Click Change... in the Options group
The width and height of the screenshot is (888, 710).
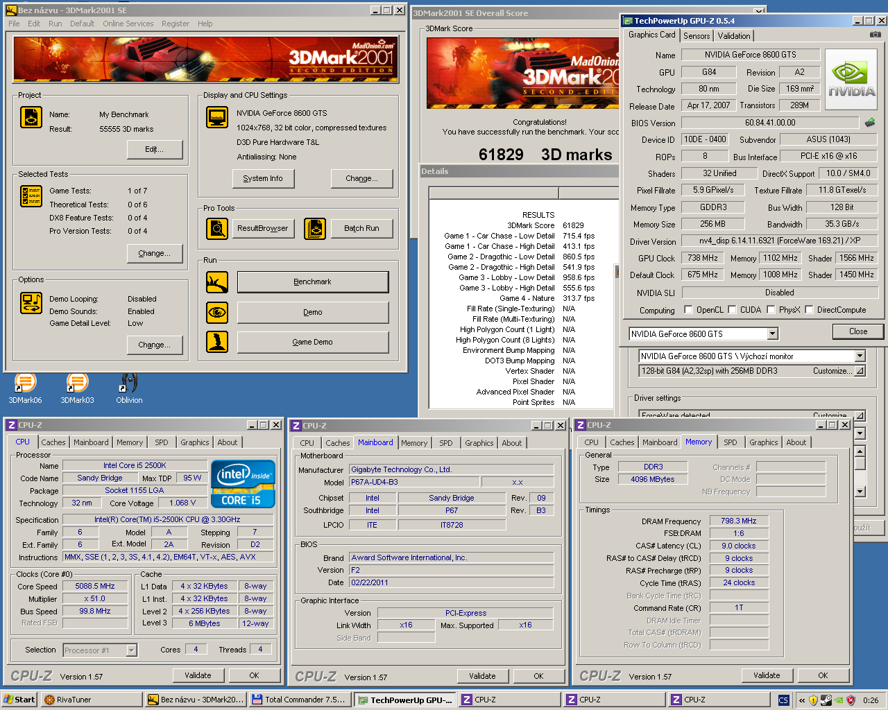pos(155,345)
